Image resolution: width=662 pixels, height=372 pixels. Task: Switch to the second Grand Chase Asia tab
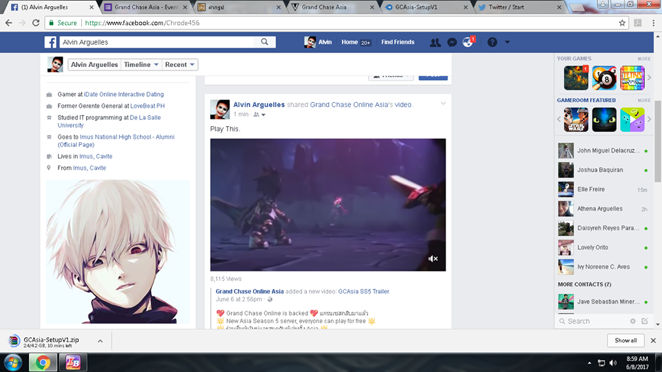tap(332, 7)
